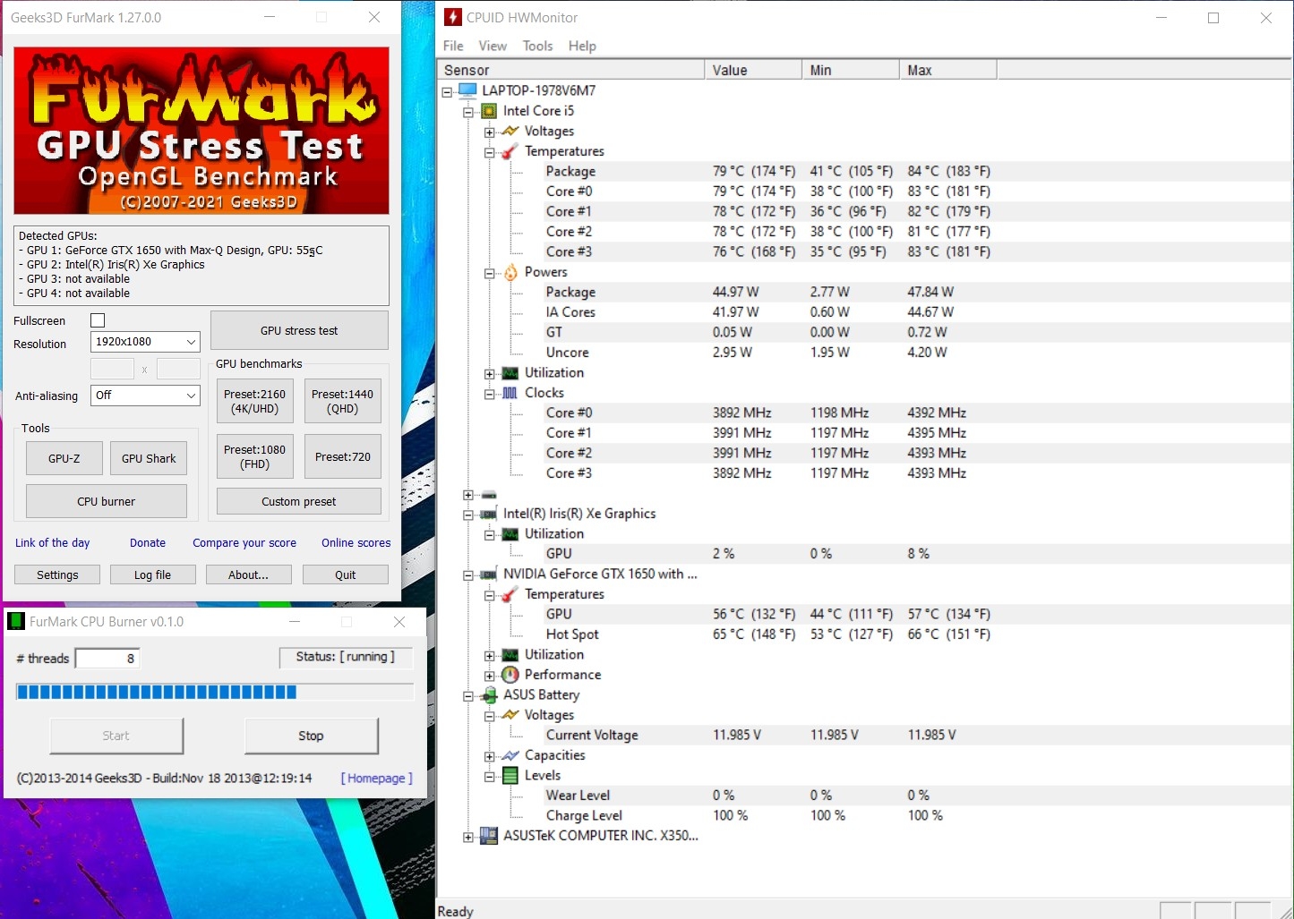Click the NVIDIA Utilization graph icon
Viewport: 1294px width, 919px height.
[510, 655]
